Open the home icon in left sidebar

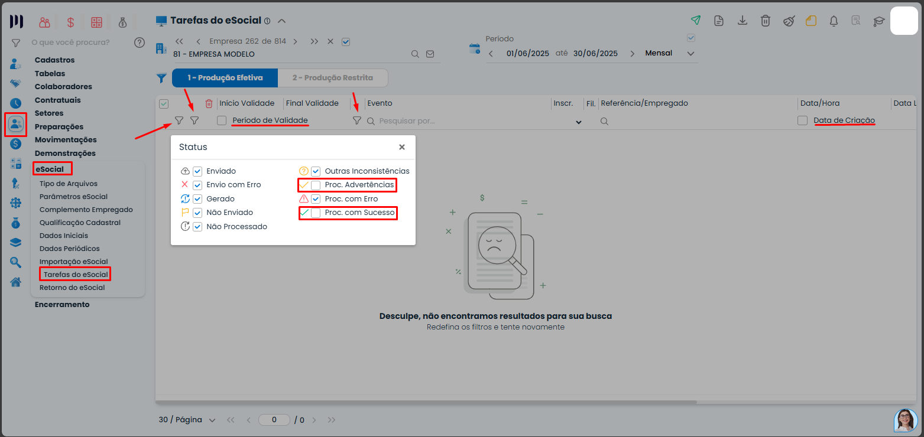(x=16, y=282)
